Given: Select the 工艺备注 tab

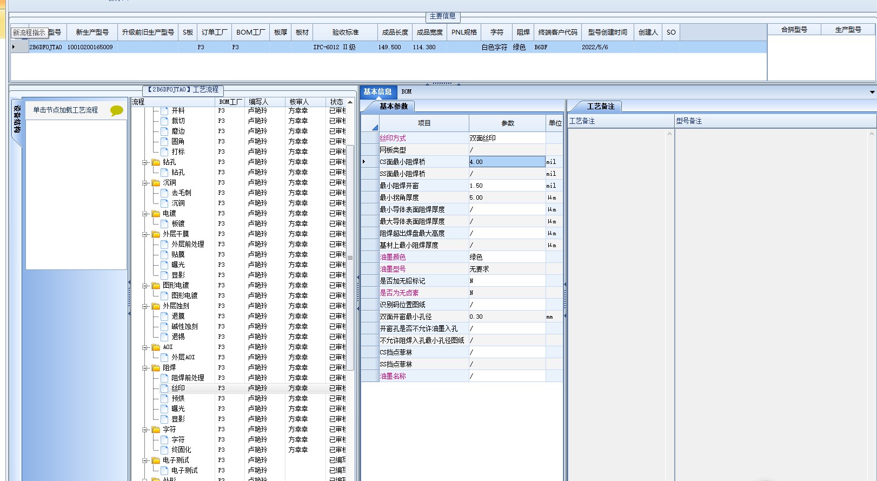Looking at the screenshot, I should point(601,106).
